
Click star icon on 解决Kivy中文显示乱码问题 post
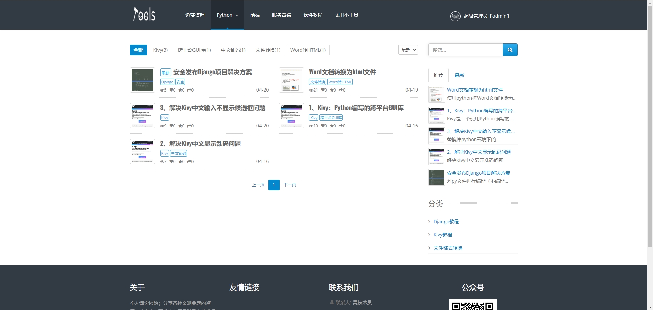coord(180,162)
